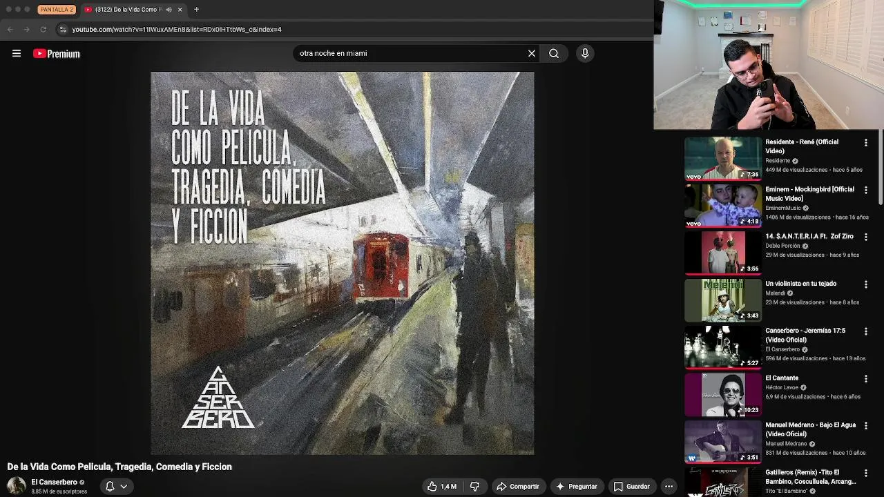Open a new browser tab with plus
Screen dimensions: 884x497
[x=196, y=10]
